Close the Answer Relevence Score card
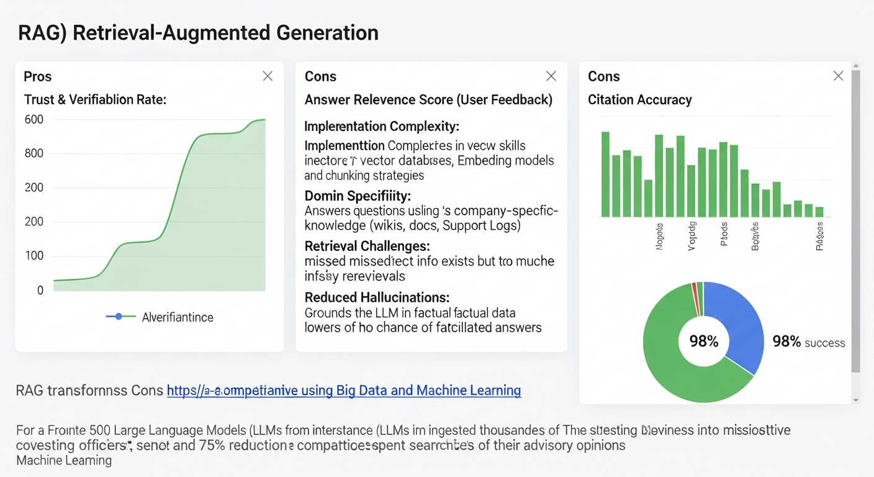The image size is (874, 477). [551, 76]
